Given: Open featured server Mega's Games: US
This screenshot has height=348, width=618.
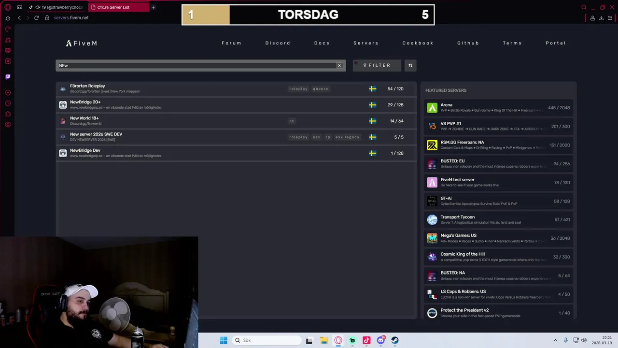Looking at the screenshot, I should 498,238.
